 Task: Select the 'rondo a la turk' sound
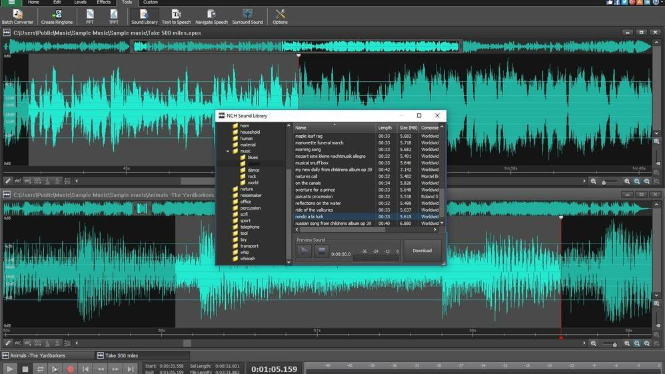pyautogui.click(x=311, y=216)
